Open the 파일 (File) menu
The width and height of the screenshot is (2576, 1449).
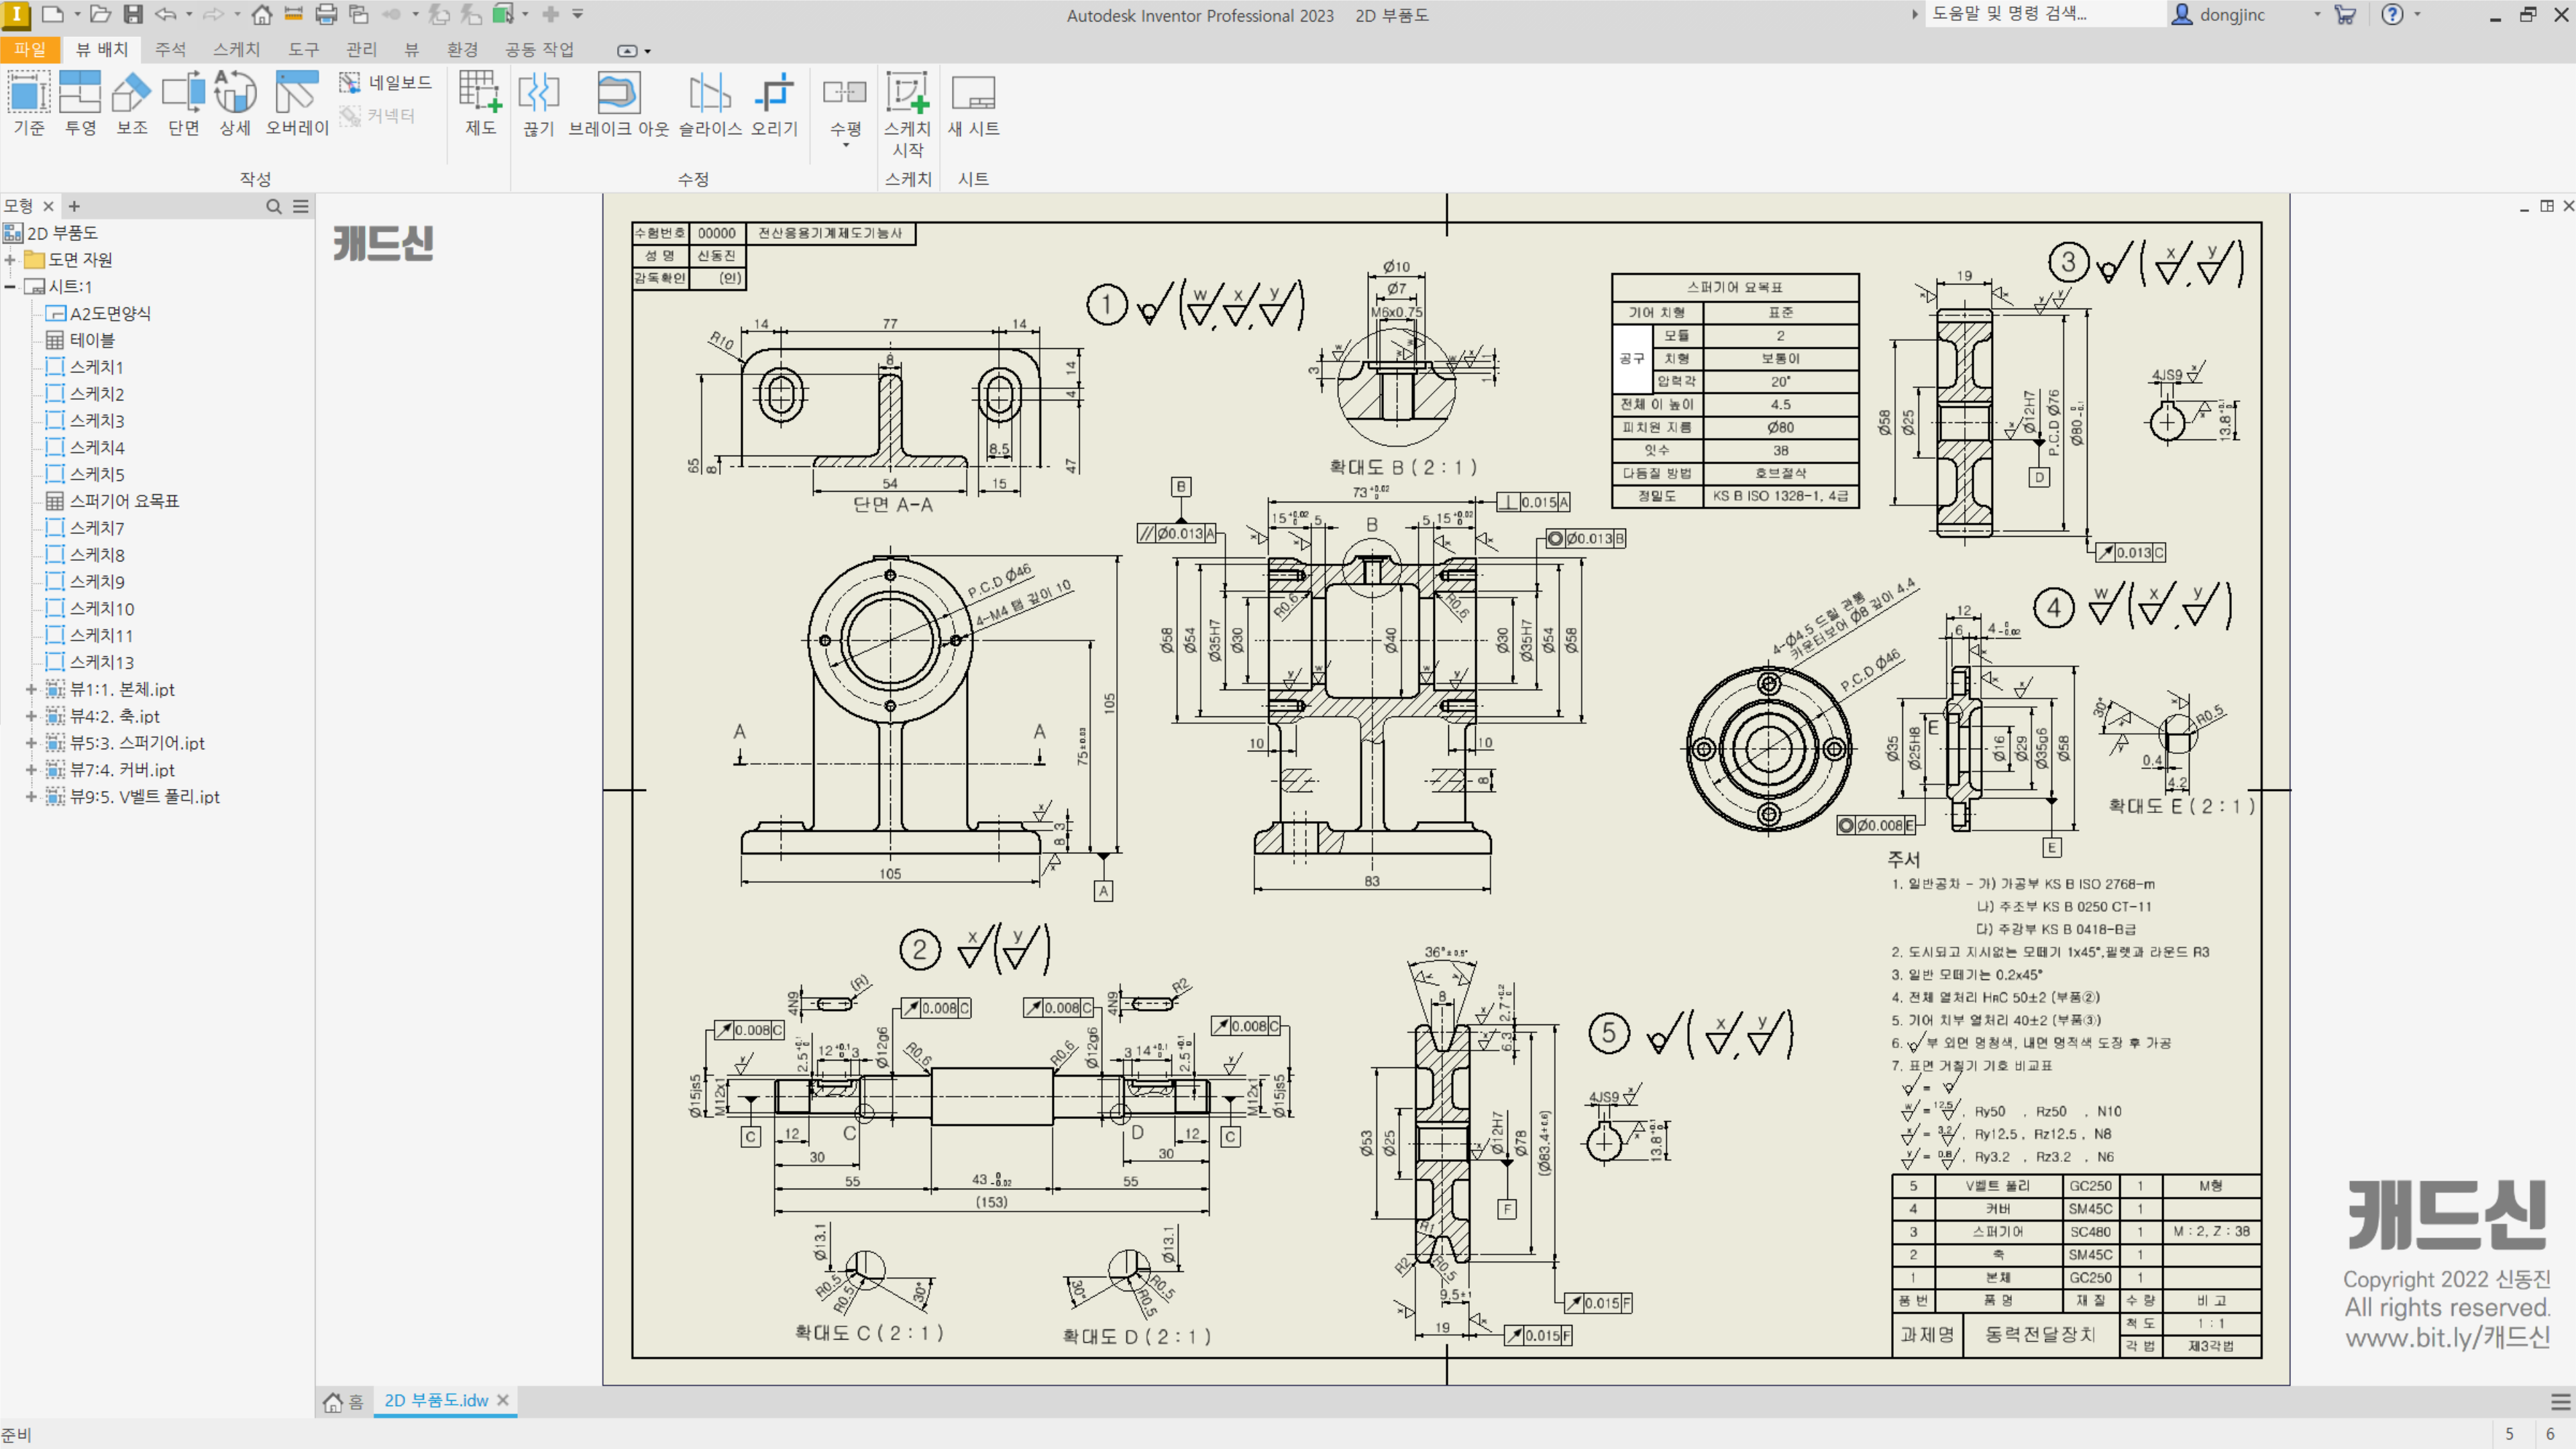pos(30,49)
